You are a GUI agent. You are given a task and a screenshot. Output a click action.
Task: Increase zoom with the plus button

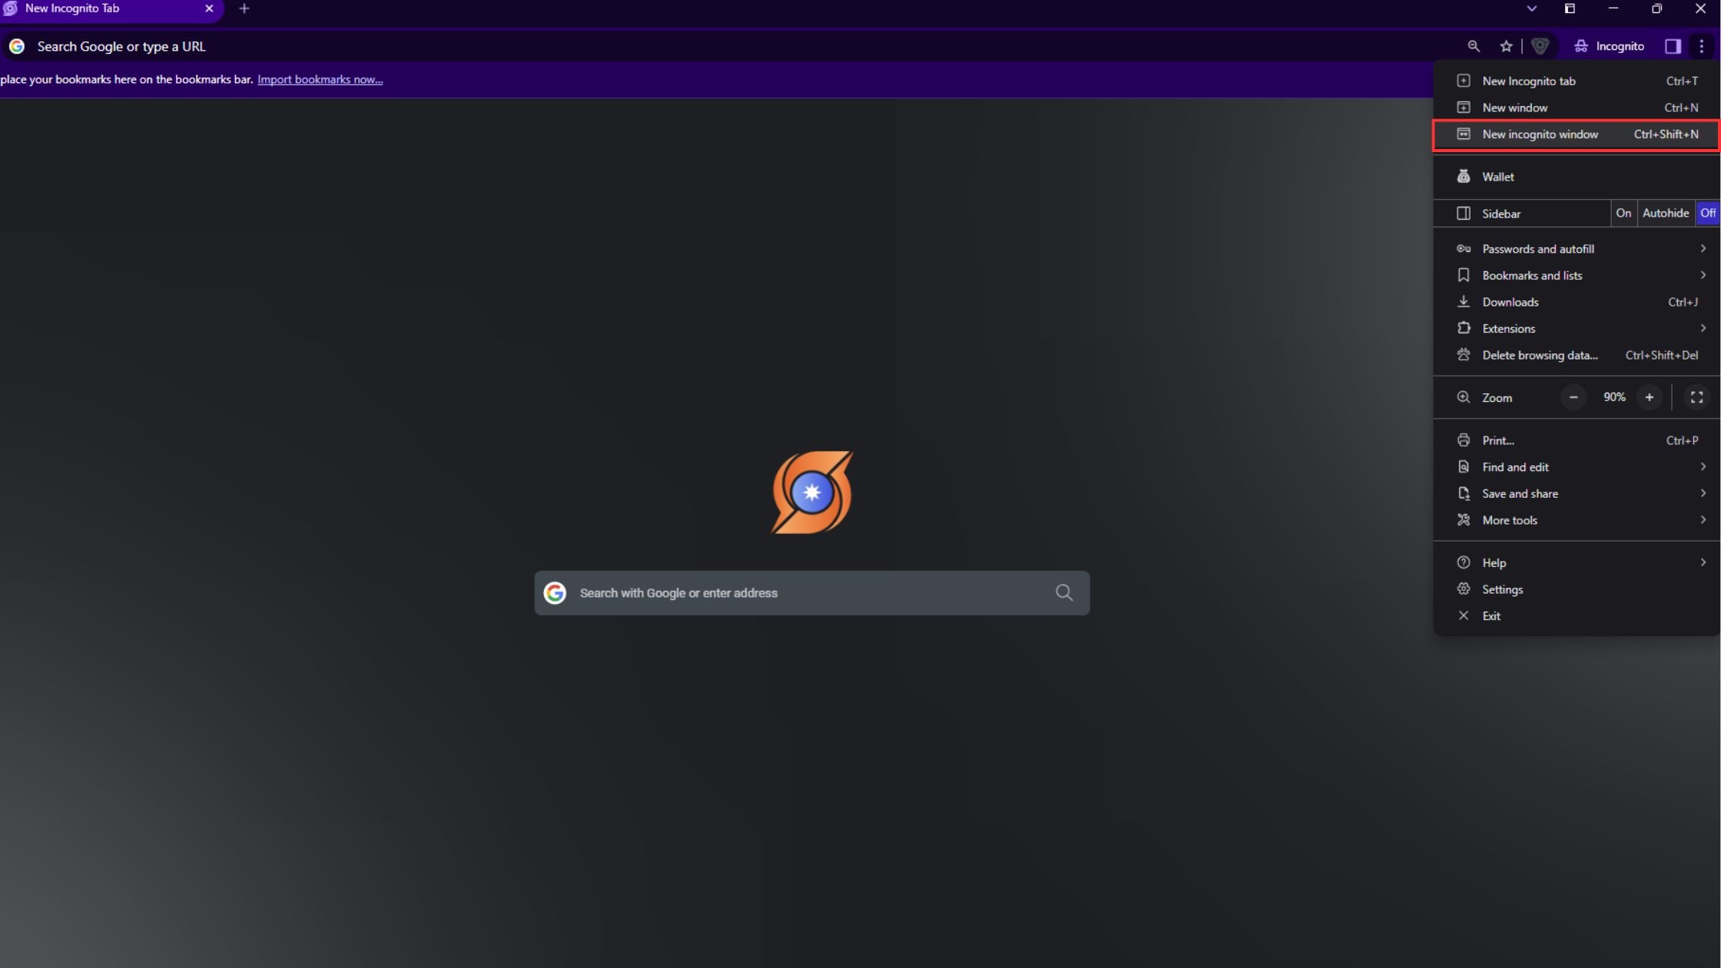click(1649, 397)
